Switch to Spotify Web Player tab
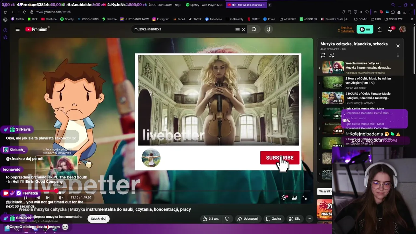Image resolution: width=416 pixels, height=234 pixels. [x=204, y=5]
